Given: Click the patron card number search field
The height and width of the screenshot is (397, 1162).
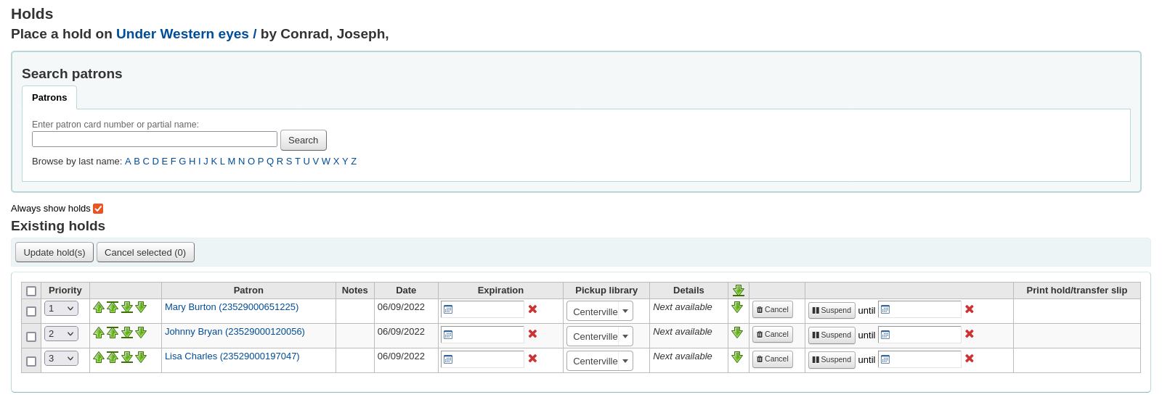Looking at the screenshot, I should tap(155, 139).
